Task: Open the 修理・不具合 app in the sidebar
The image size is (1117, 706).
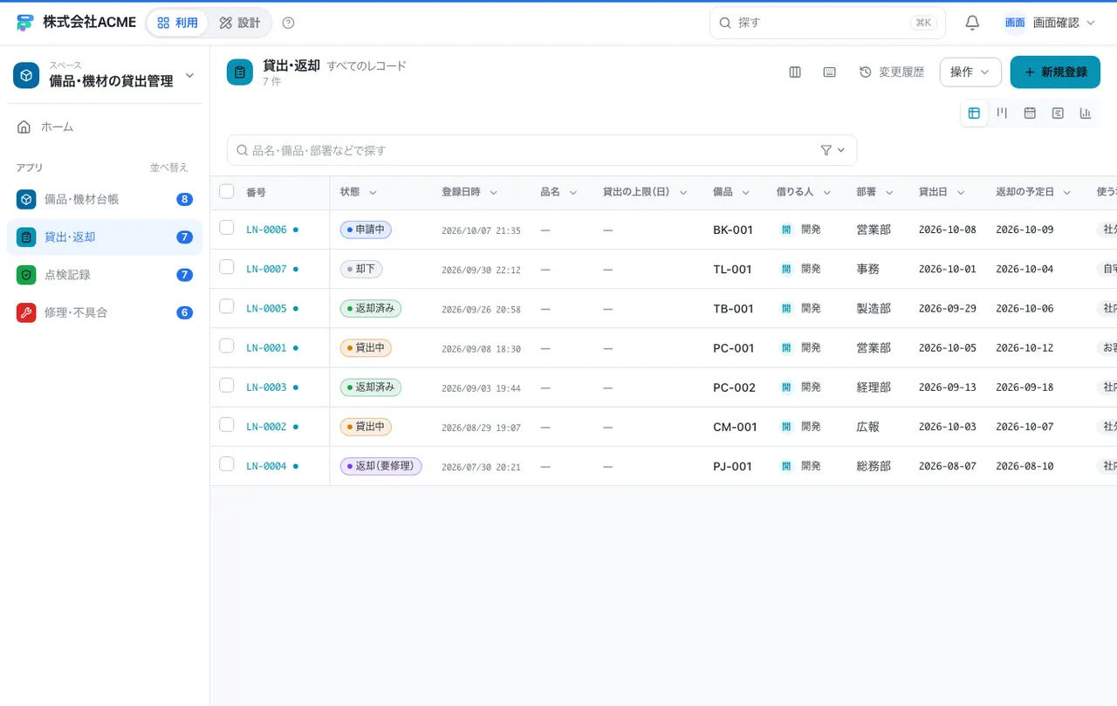Action: (x=105, y=312)
